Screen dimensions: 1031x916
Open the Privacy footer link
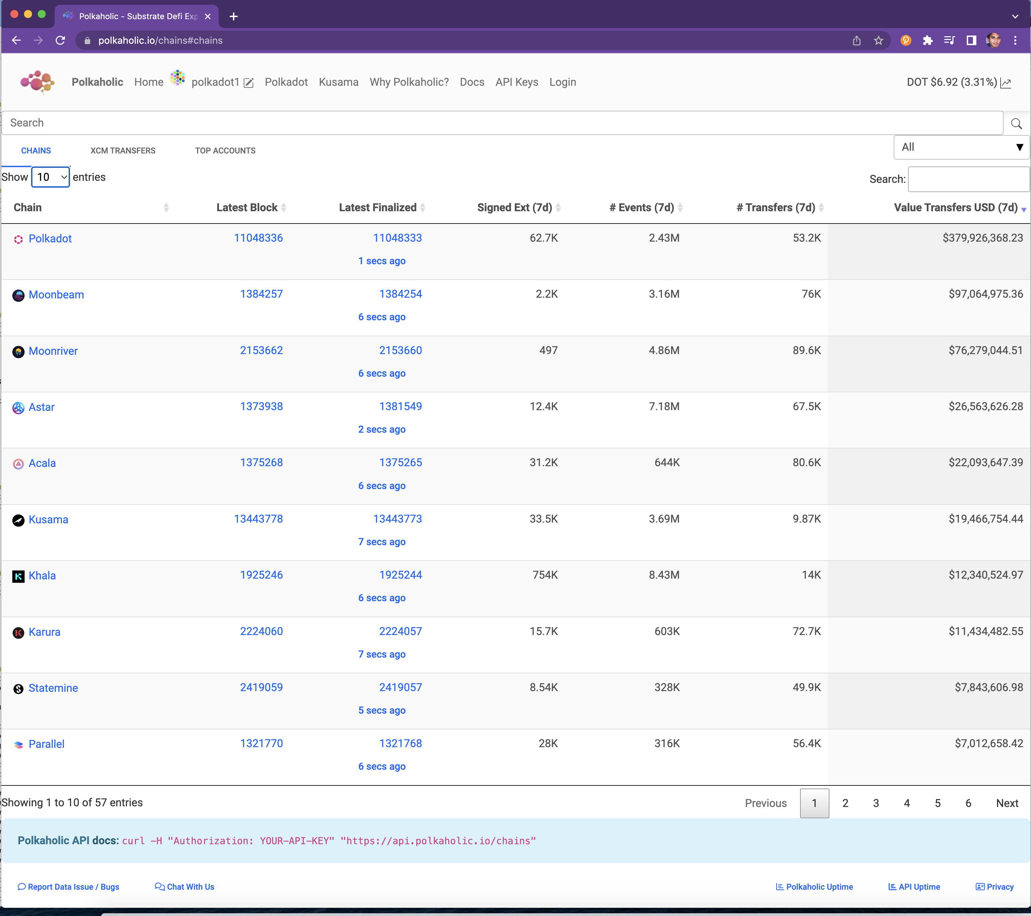pos(995,887)
